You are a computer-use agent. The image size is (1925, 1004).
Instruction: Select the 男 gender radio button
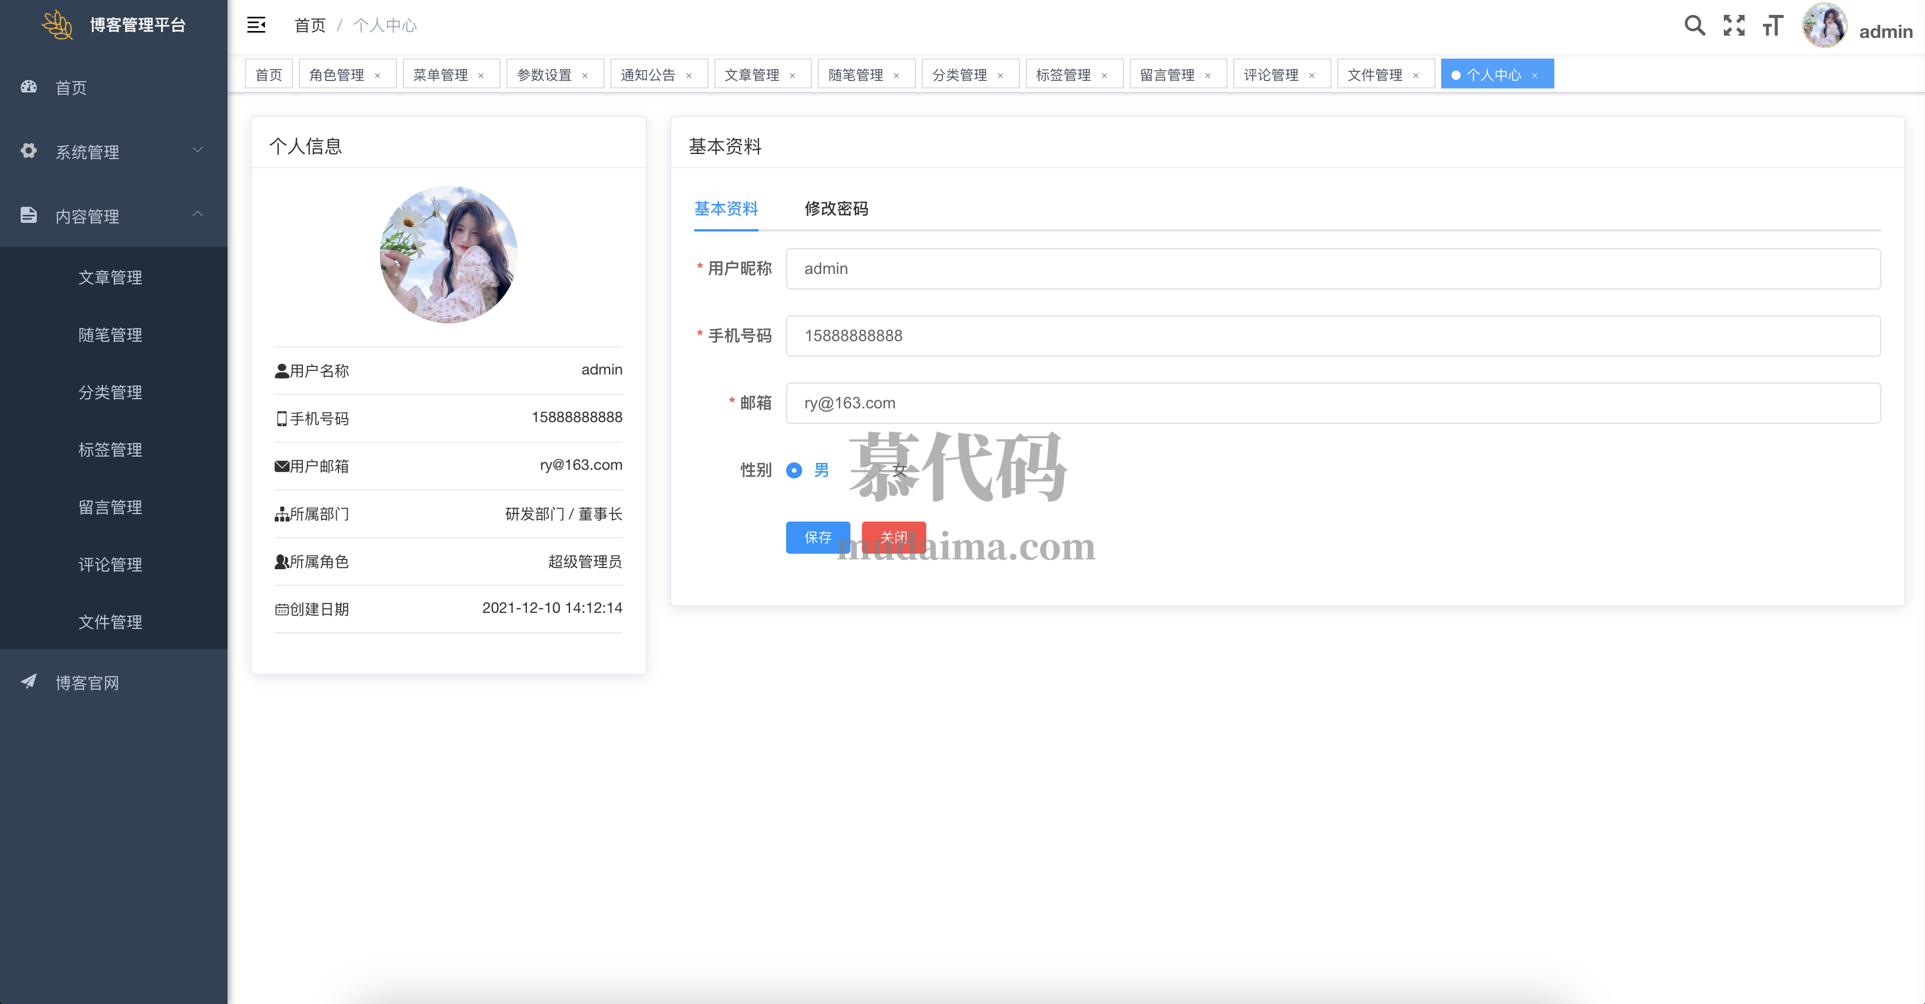click(794, 470)
